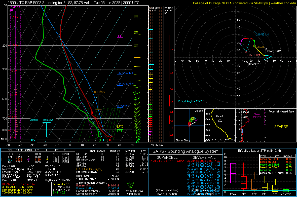This screenshot has width=297, height=197.
Task: Click the 'Prob EF2+ Given Supercell' heading
Action: [x=276, y=156]
